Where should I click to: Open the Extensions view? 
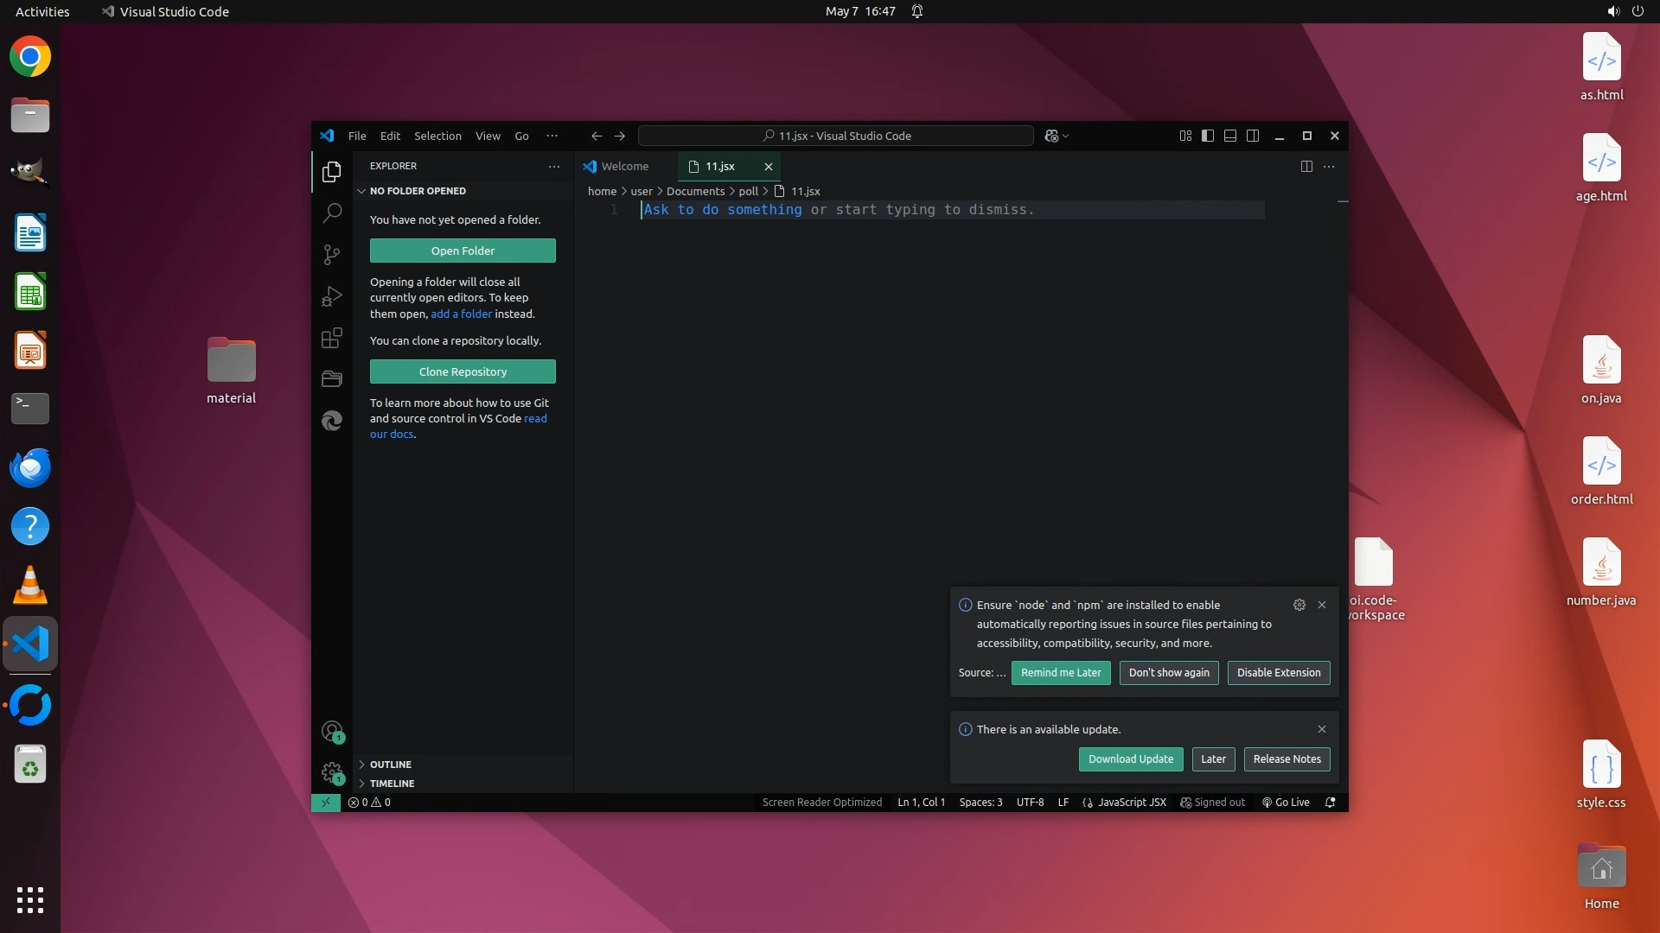click(332, 338)
